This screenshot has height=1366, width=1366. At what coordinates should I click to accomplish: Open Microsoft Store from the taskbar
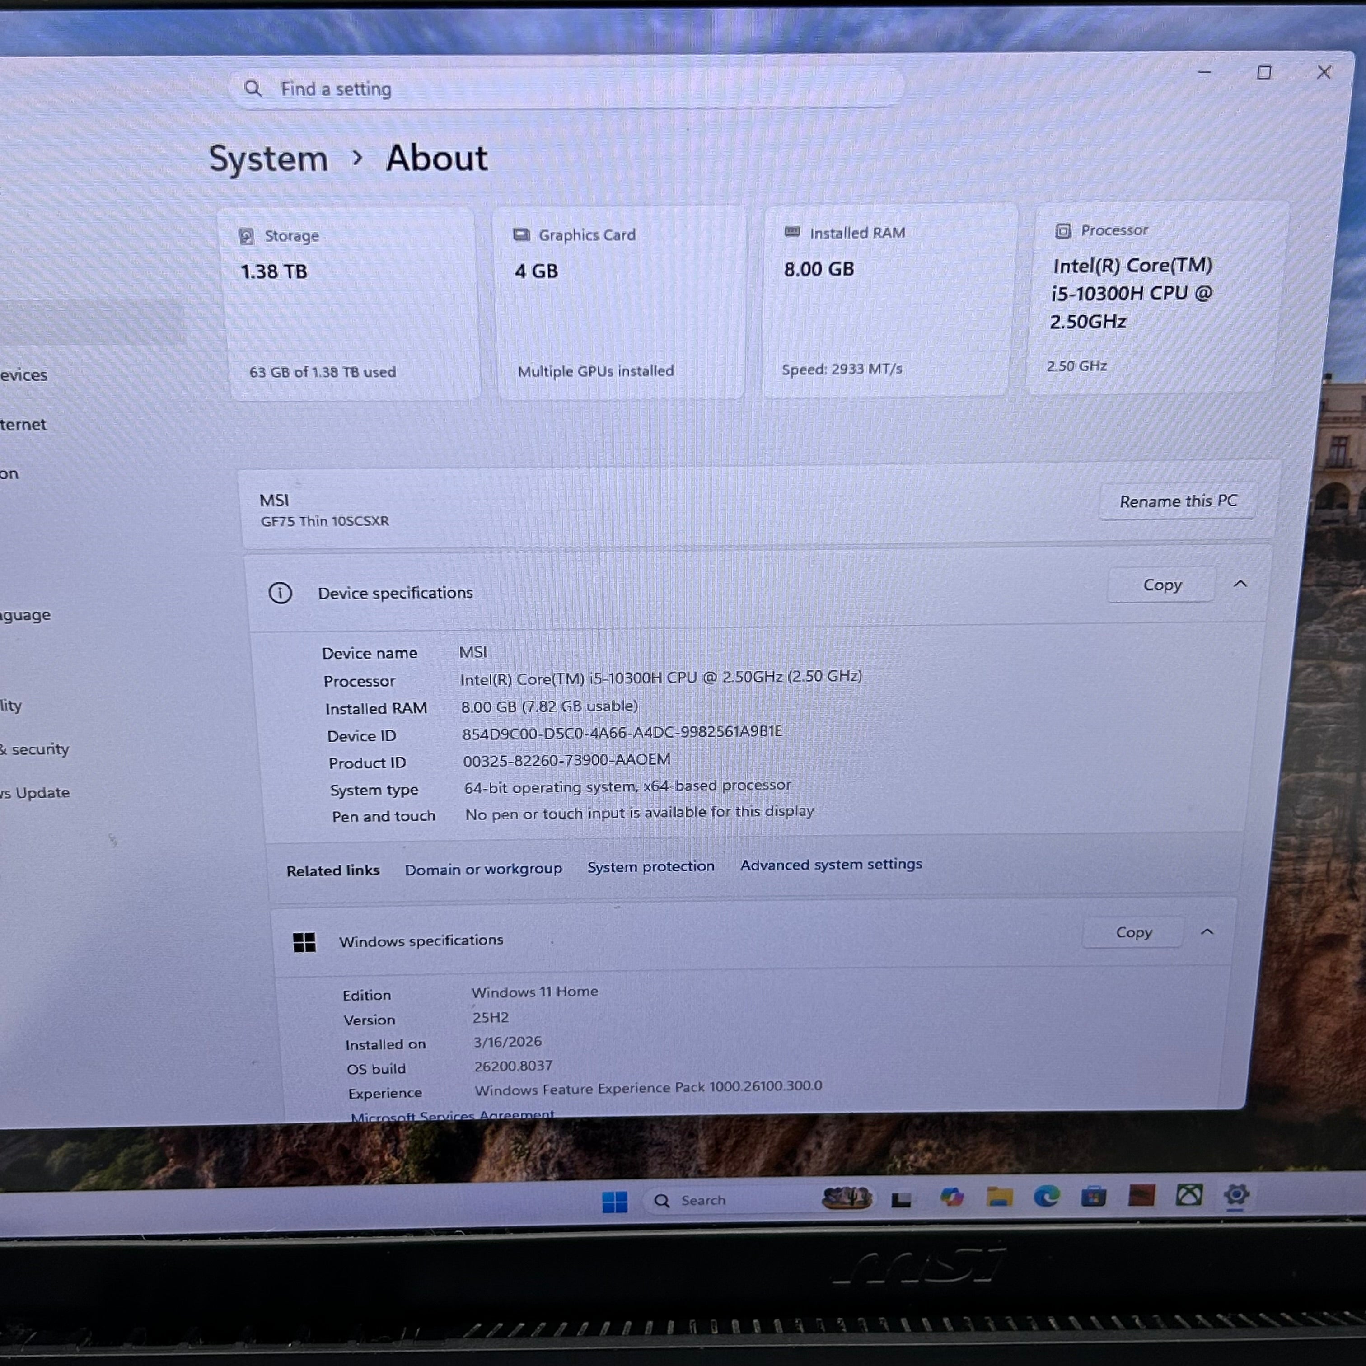tap(1093, 1196)
